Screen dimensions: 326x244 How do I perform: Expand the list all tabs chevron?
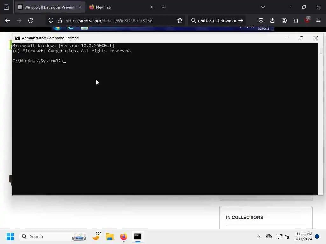point(263,7)
